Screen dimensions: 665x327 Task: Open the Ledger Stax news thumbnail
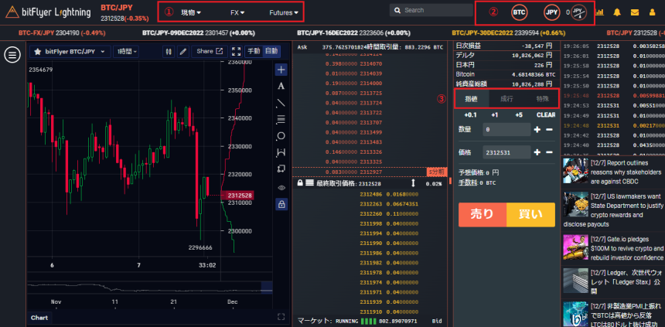point(575,280)
